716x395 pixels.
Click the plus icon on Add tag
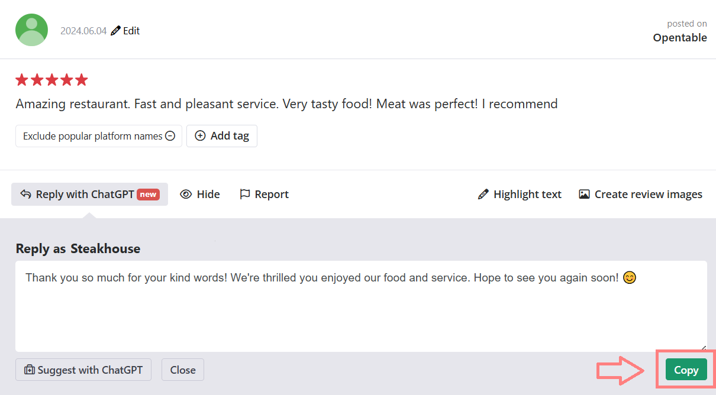point(200,136)
